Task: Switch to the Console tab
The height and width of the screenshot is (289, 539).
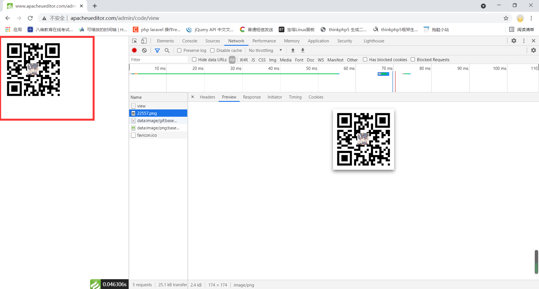Action: [x=190, y=41]
